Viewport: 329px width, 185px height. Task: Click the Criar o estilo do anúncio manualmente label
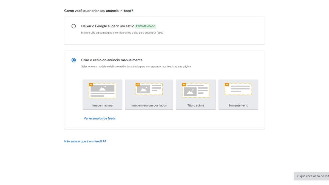tap(112, 60)
